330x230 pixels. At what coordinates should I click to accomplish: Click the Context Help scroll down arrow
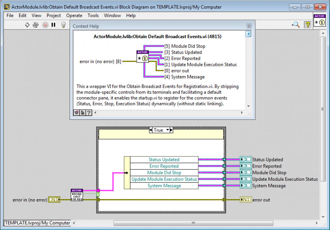249,106
